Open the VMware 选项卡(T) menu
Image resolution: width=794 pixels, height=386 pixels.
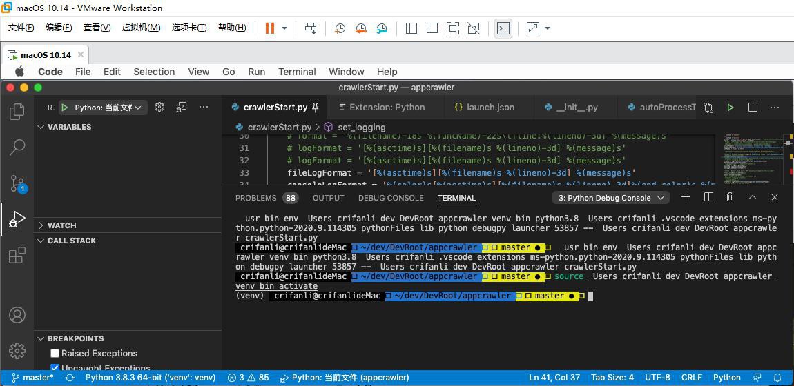tap(189, 28)
